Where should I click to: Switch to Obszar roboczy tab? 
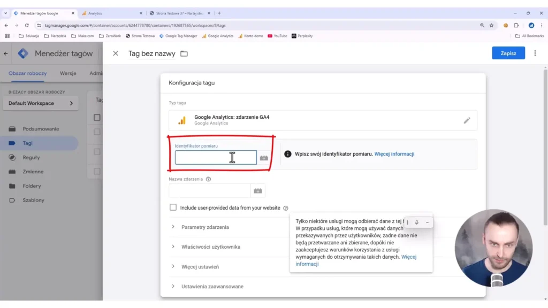(x=28, y=73)
